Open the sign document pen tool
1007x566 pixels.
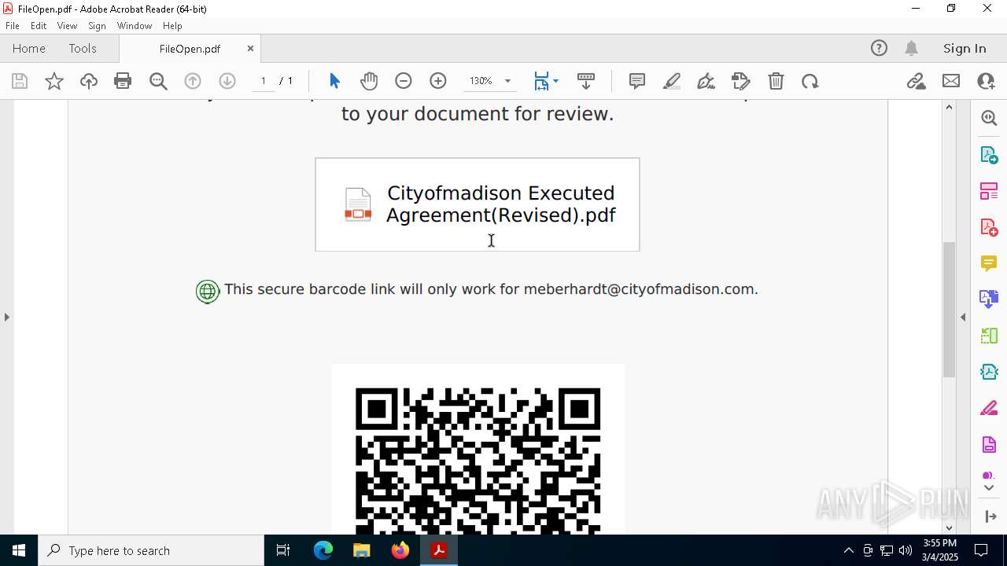706,81
